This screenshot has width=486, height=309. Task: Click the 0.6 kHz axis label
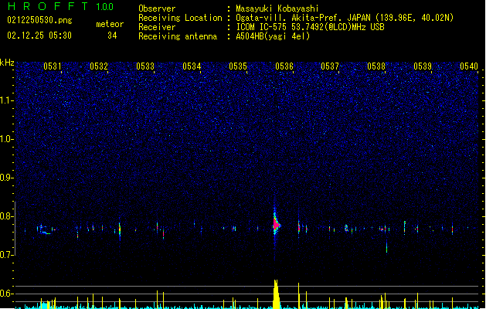click(6, 294)
